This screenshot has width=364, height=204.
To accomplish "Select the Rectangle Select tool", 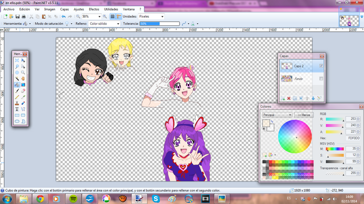I will pyautogui.click(x=17, y=61).
